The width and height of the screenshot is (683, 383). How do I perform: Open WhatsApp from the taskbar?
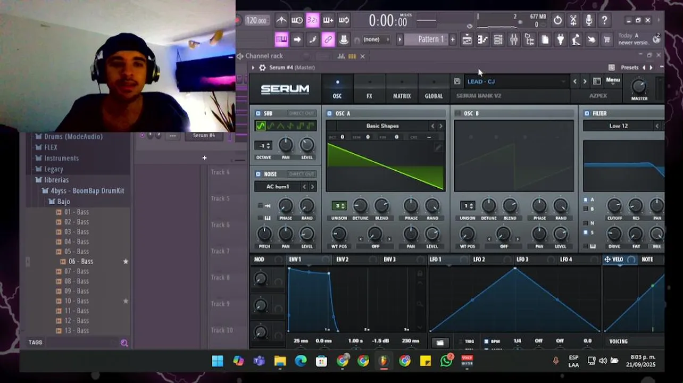click(x=446, y=361)
